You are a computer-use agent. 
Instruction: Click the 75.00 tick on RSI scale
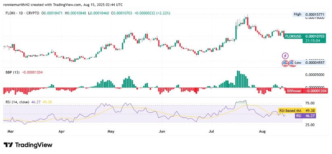pos(309,103)
